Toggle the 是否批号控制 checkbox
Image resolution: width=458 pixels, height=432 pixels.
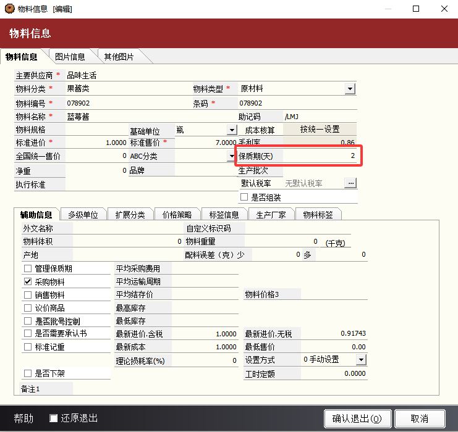[x=28, y=321]
